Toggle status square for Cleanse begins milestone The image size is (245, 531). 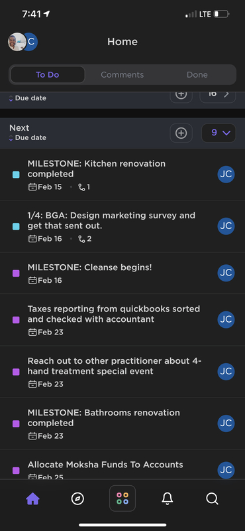tap(16, 273)
